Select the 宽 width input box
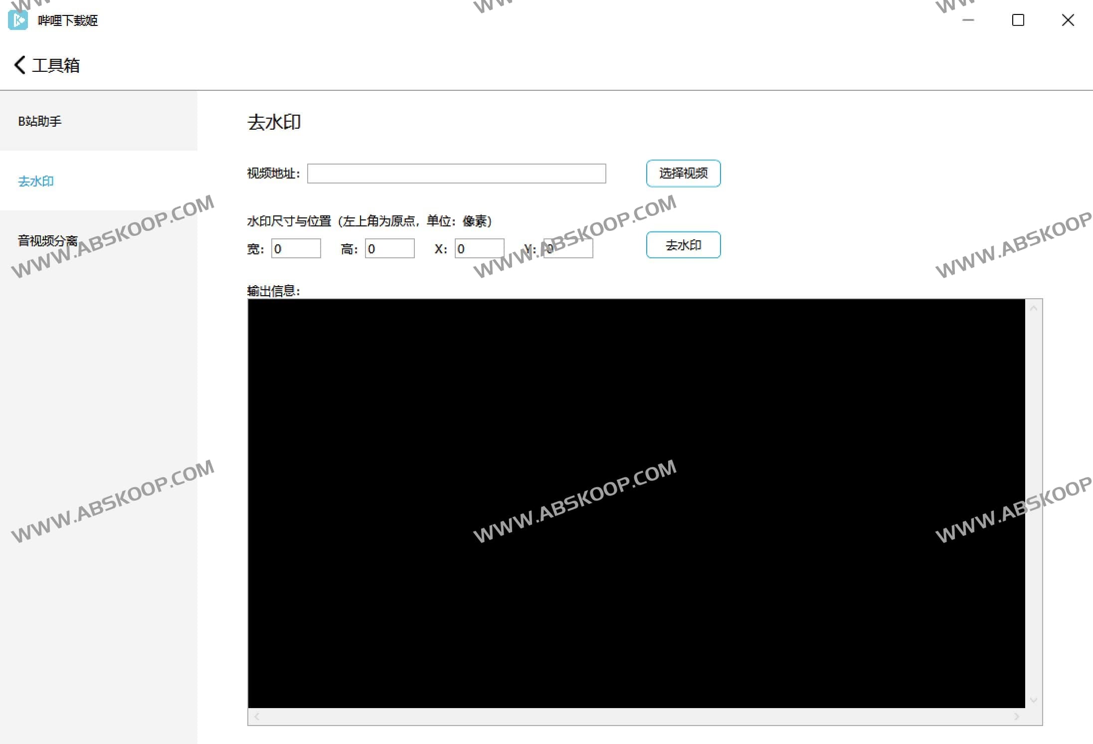 [295, 249]
